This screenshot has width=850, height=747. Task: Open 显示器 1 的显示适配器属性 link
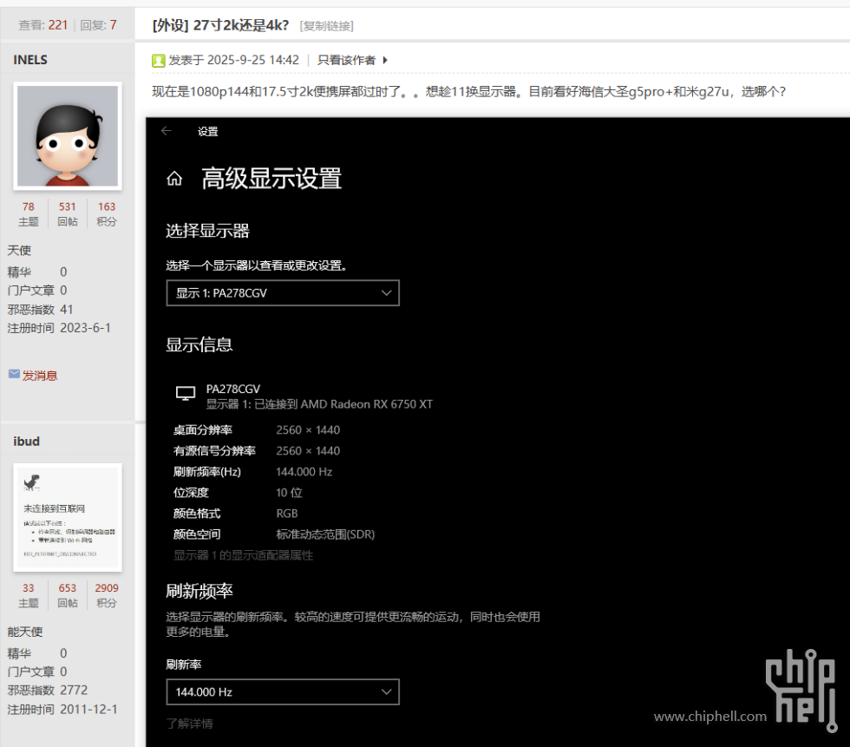[x=244, y=555]
